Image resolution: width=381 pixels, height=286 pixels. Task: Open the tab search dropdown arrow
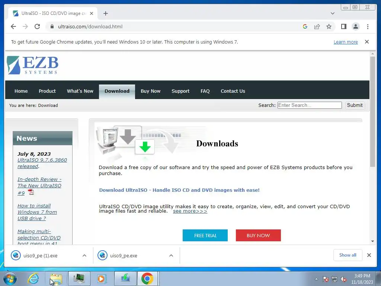pos(333,13)
